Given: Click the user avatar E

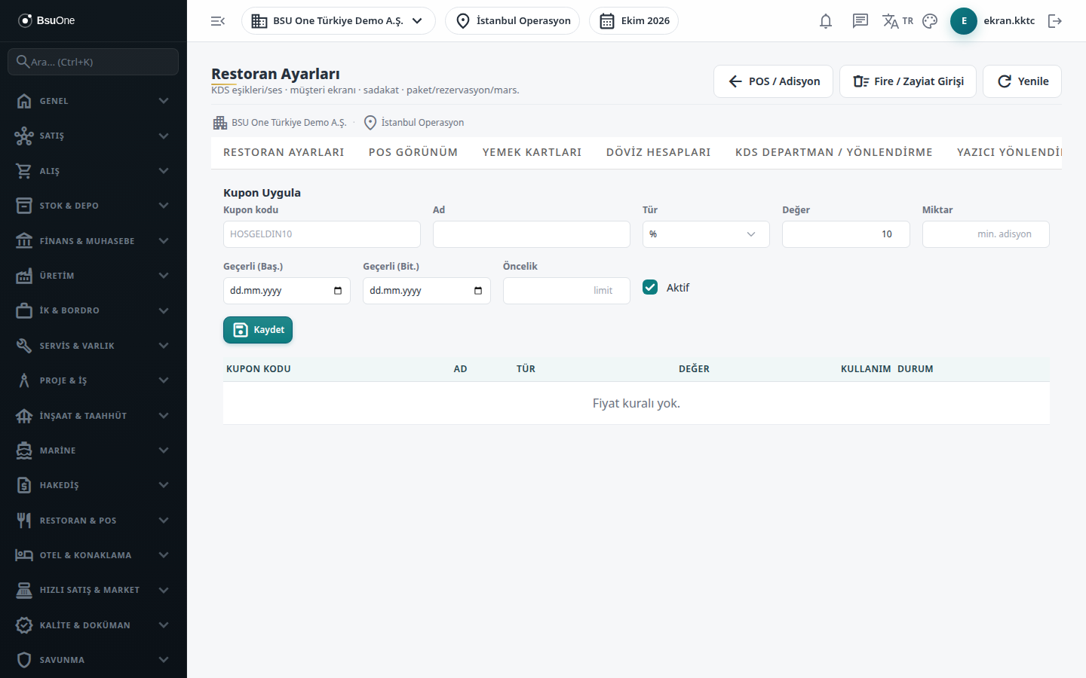Looking at the screenshot, I should tap(964, 21).
